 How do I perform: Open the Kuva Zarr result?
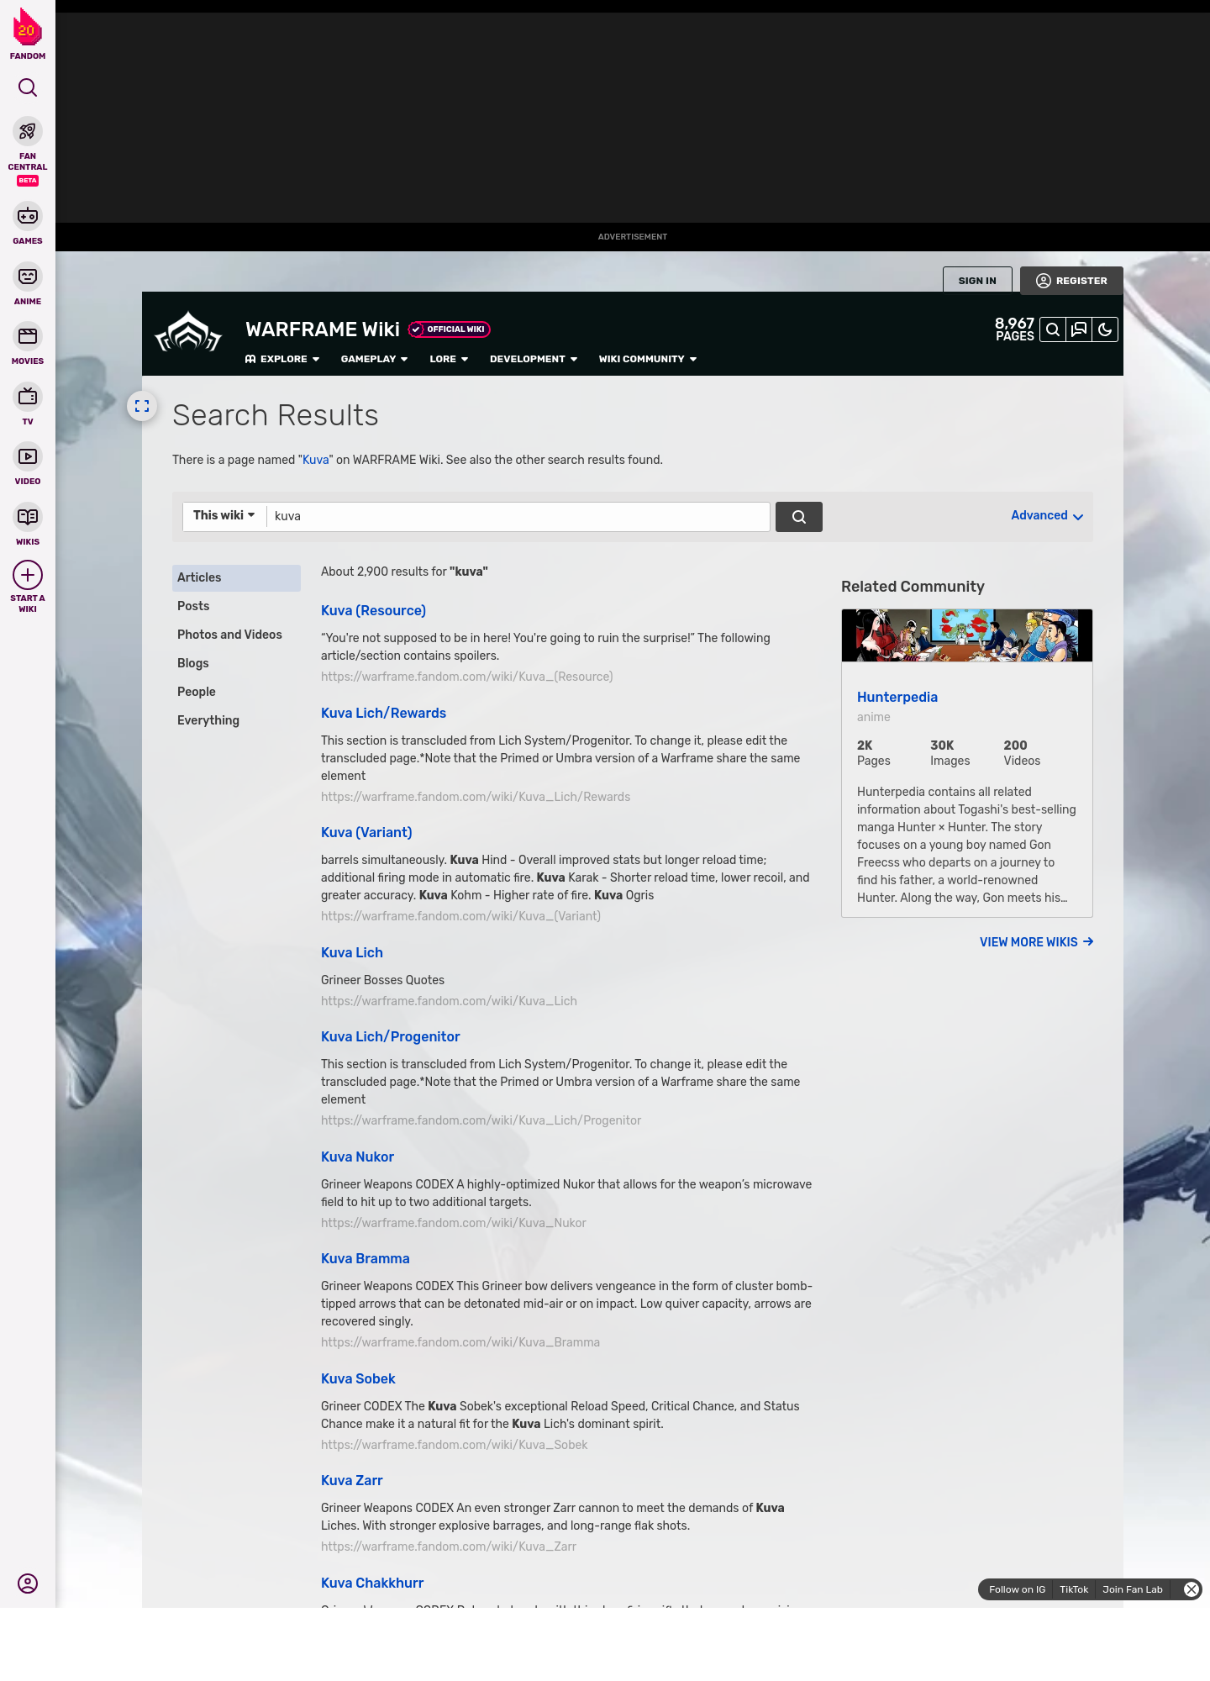coord(352,1480)
